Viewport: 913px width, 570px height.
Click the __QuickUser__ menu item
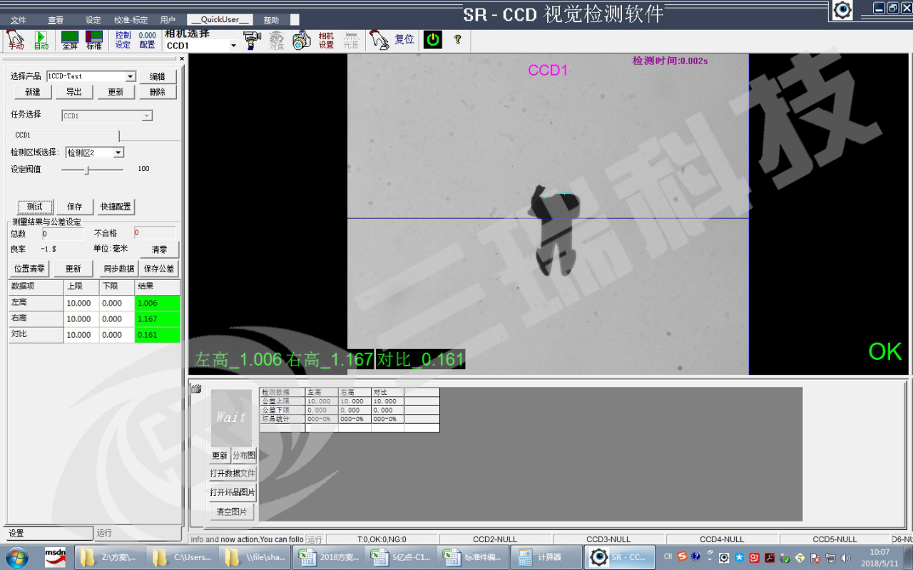(x=220, y=20)
